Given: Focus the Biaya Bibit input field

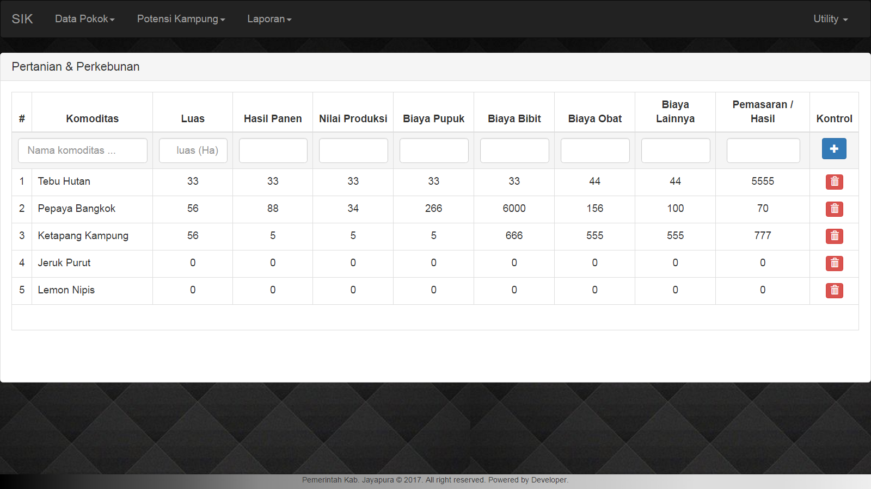Looking at the screenshot, I should click(x=514, y=151).
